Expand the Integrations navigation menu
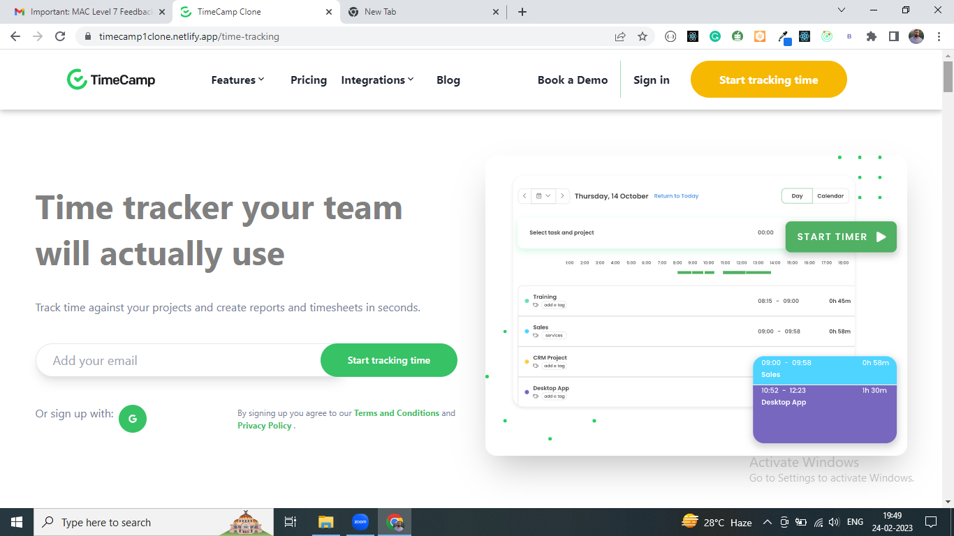This screenshot has width=954, height=536. pyautogui.click(x=377, y=80)
